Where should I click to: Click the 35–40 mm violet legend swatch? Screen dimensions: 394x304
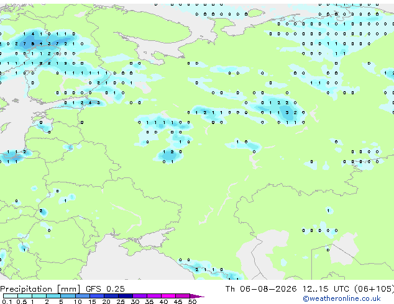click(x=153, y=296)
